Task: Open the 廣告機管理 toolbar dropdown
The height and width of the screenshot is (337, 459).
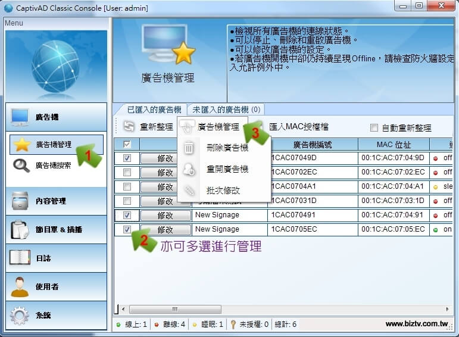Action: pyautogui.click(x=213, y=127)
